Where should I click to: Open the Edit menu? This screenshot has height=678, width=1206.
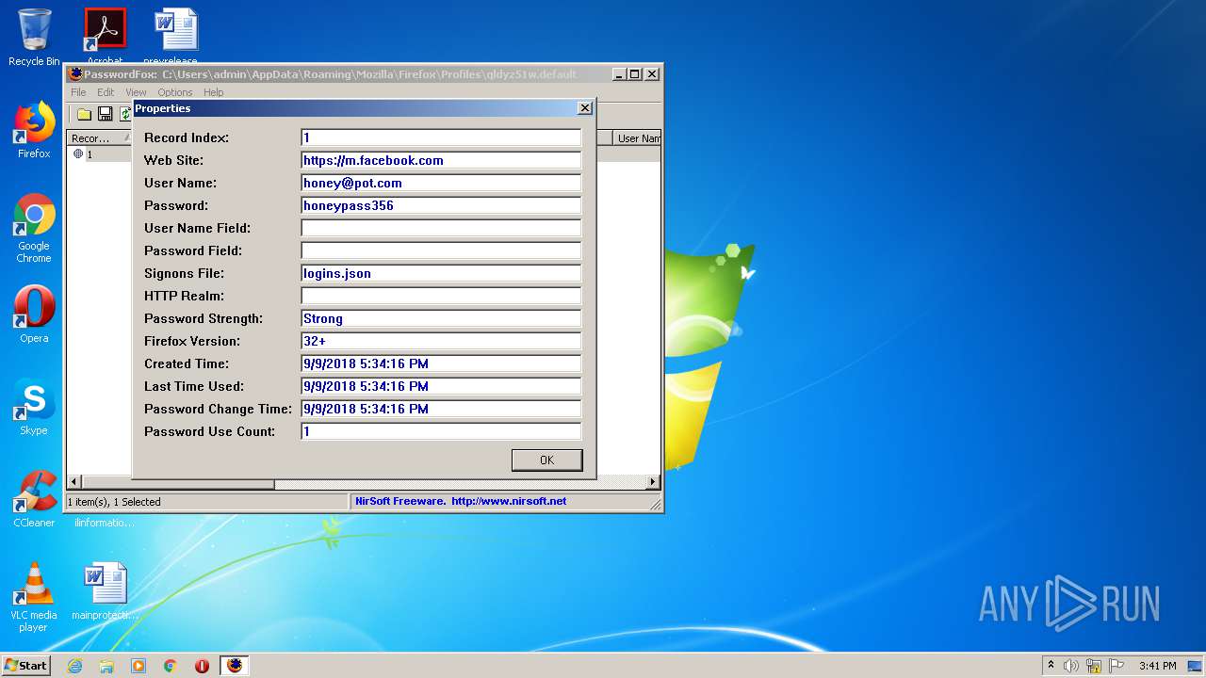(x=106, y=92)
